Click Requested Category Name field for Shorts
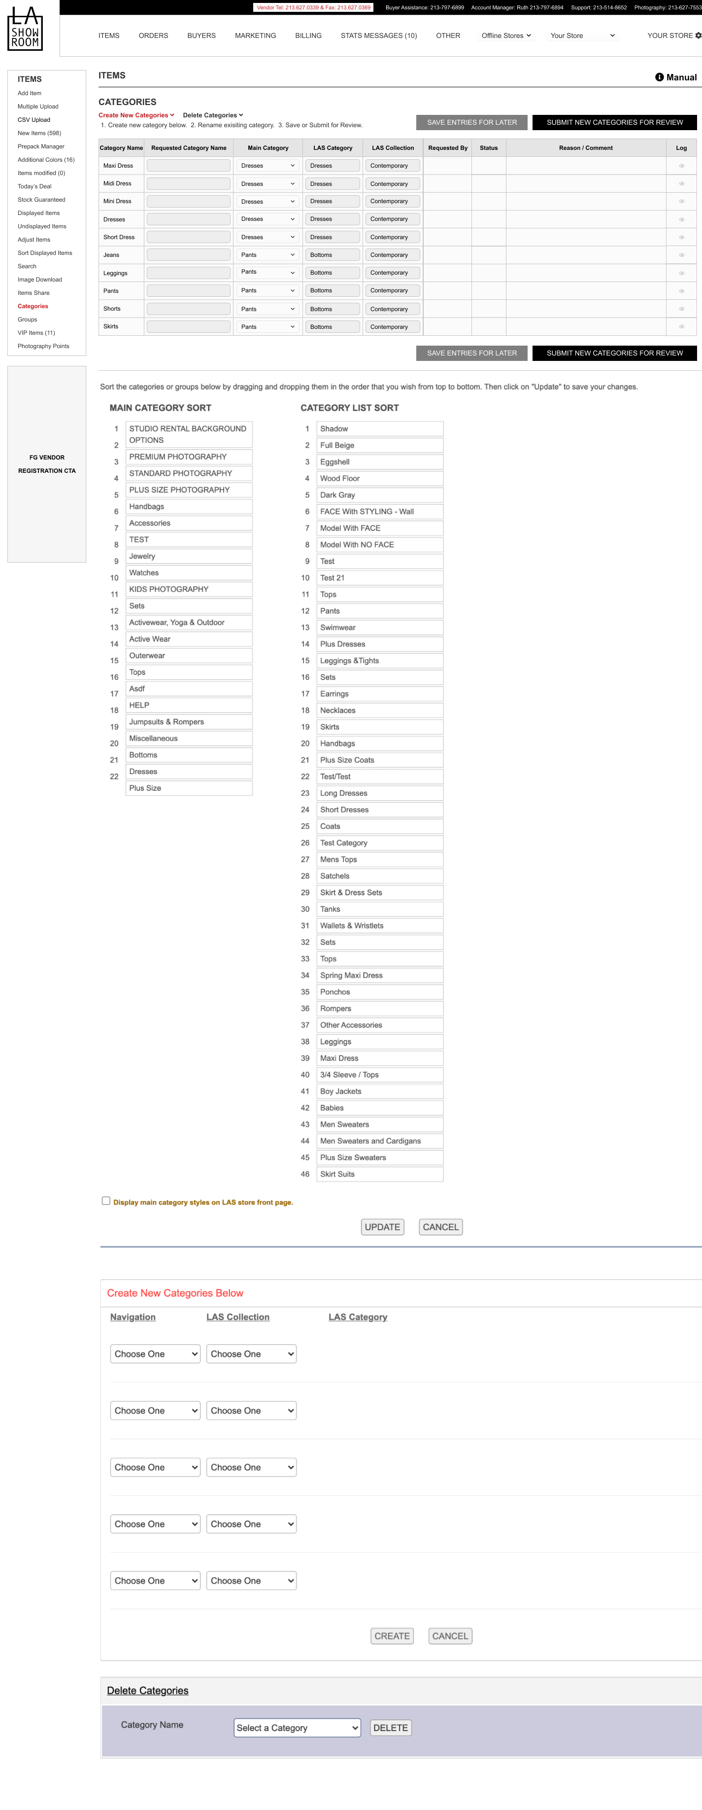702x1810 pixels. pyautogui.click(x=188, y=309)
